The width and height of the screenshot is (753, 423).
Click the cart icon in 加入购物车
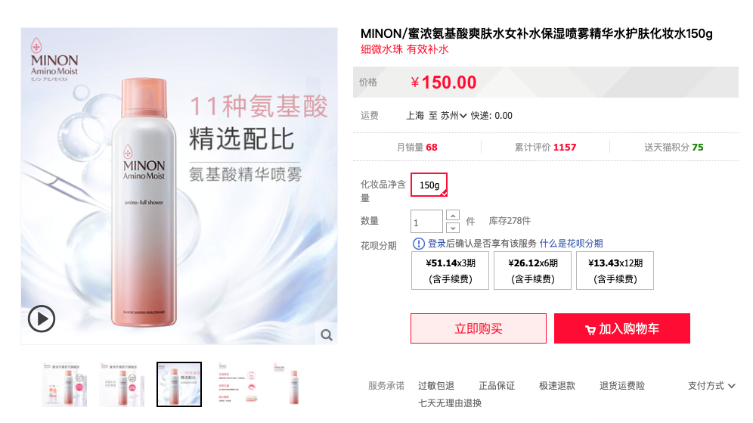590,329
